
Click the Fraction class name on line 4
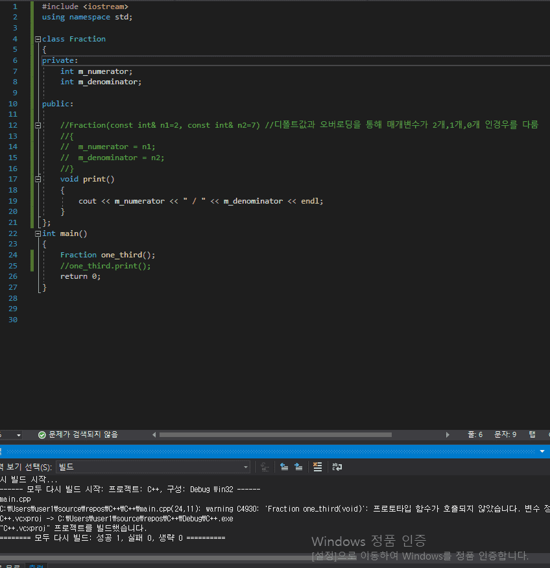[88, 39]
